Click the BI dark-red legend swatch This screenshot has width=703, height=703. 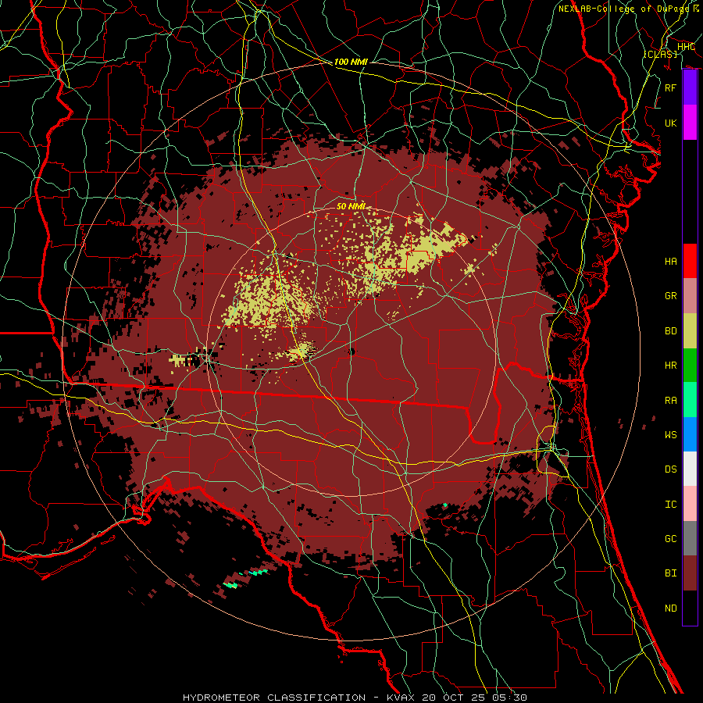[x=690, y=573]
